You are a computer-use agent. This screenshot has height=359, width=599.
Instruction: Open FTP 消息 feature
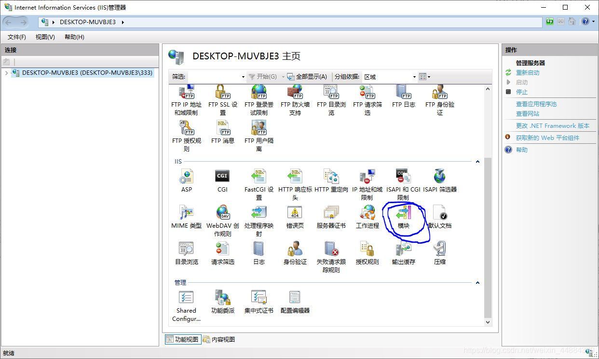pyautogui.click(x=222, y=132)
